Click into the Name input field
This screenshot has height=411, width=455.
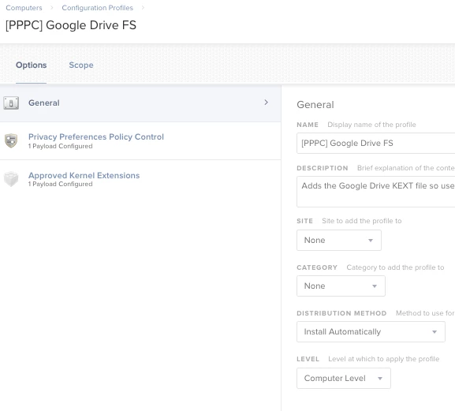pyautogui.click(x=375, y=143)
